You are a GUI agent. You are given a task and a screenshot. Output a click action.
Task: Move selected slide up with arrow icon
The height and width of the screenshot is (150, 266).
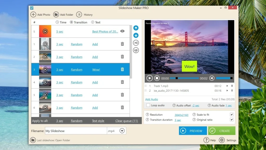[136, 28]
